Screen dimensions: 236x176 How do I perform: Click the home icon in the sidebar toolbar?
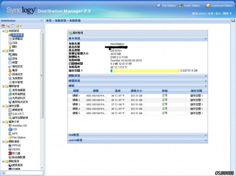click(3, 26)
